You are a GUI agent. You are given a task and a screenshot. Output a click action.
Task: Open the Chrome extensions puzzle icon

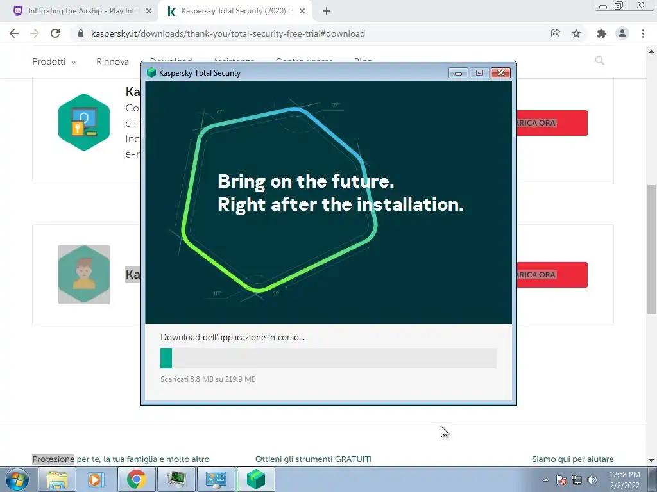click(602, 33)
